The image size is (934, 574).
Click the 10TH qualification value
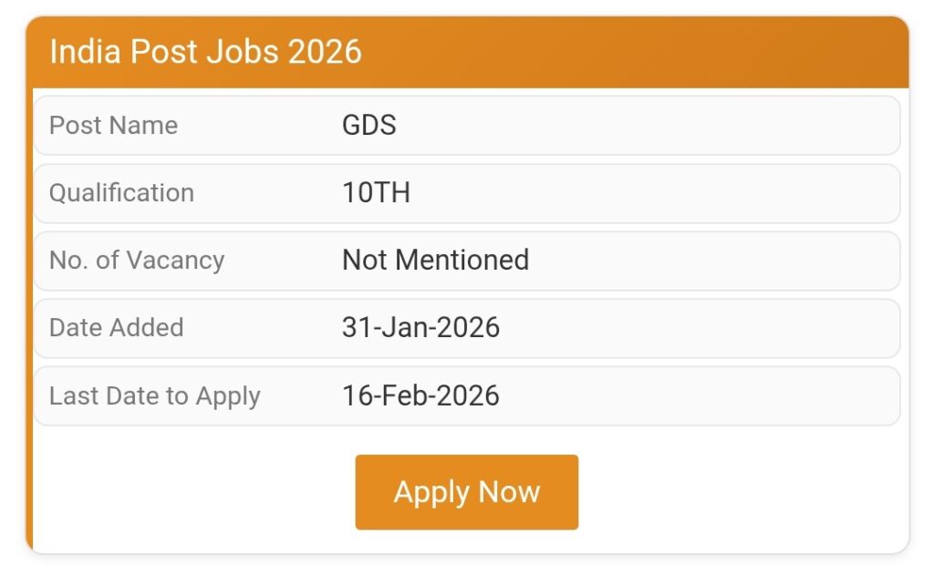click(x=376, y=193)
